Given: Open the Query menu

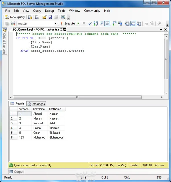Looking at the screenshot, I should tap(37, 11).
